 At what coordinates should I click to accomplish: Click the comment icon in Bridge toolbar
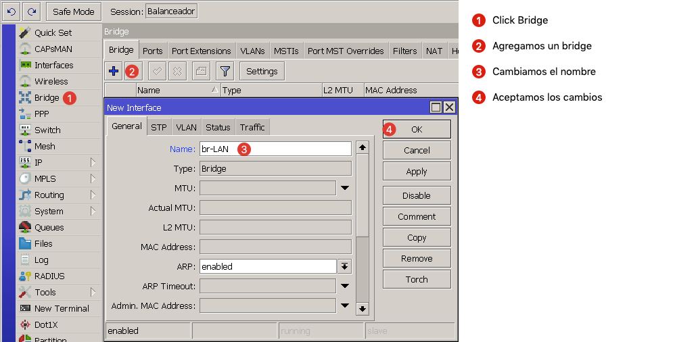click(200, 71)
